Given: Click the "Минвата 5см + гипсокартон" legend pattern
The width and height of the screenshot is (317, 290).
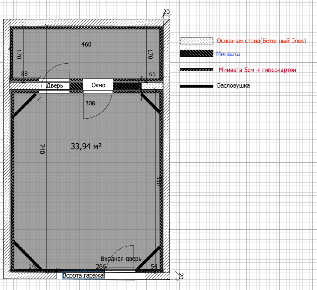Looking at the screenshot, I should [196, 70].
